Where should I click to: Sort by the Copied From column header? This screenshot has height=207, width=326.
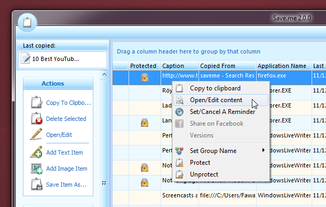227,66
